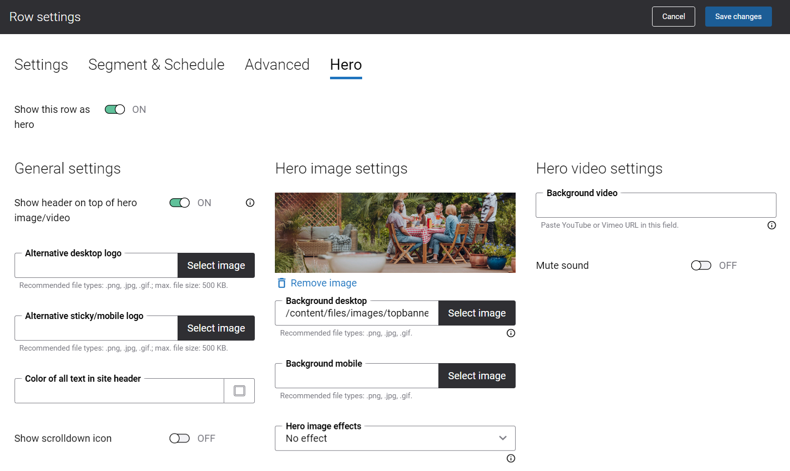Switch to the Settings tab
Image resolution: width=790 pixels, height=471 pixels.
click(41, 65)
